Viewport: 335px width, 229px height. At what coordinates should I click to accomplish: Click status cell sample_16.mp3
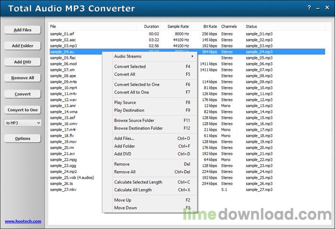coord(259,123)
